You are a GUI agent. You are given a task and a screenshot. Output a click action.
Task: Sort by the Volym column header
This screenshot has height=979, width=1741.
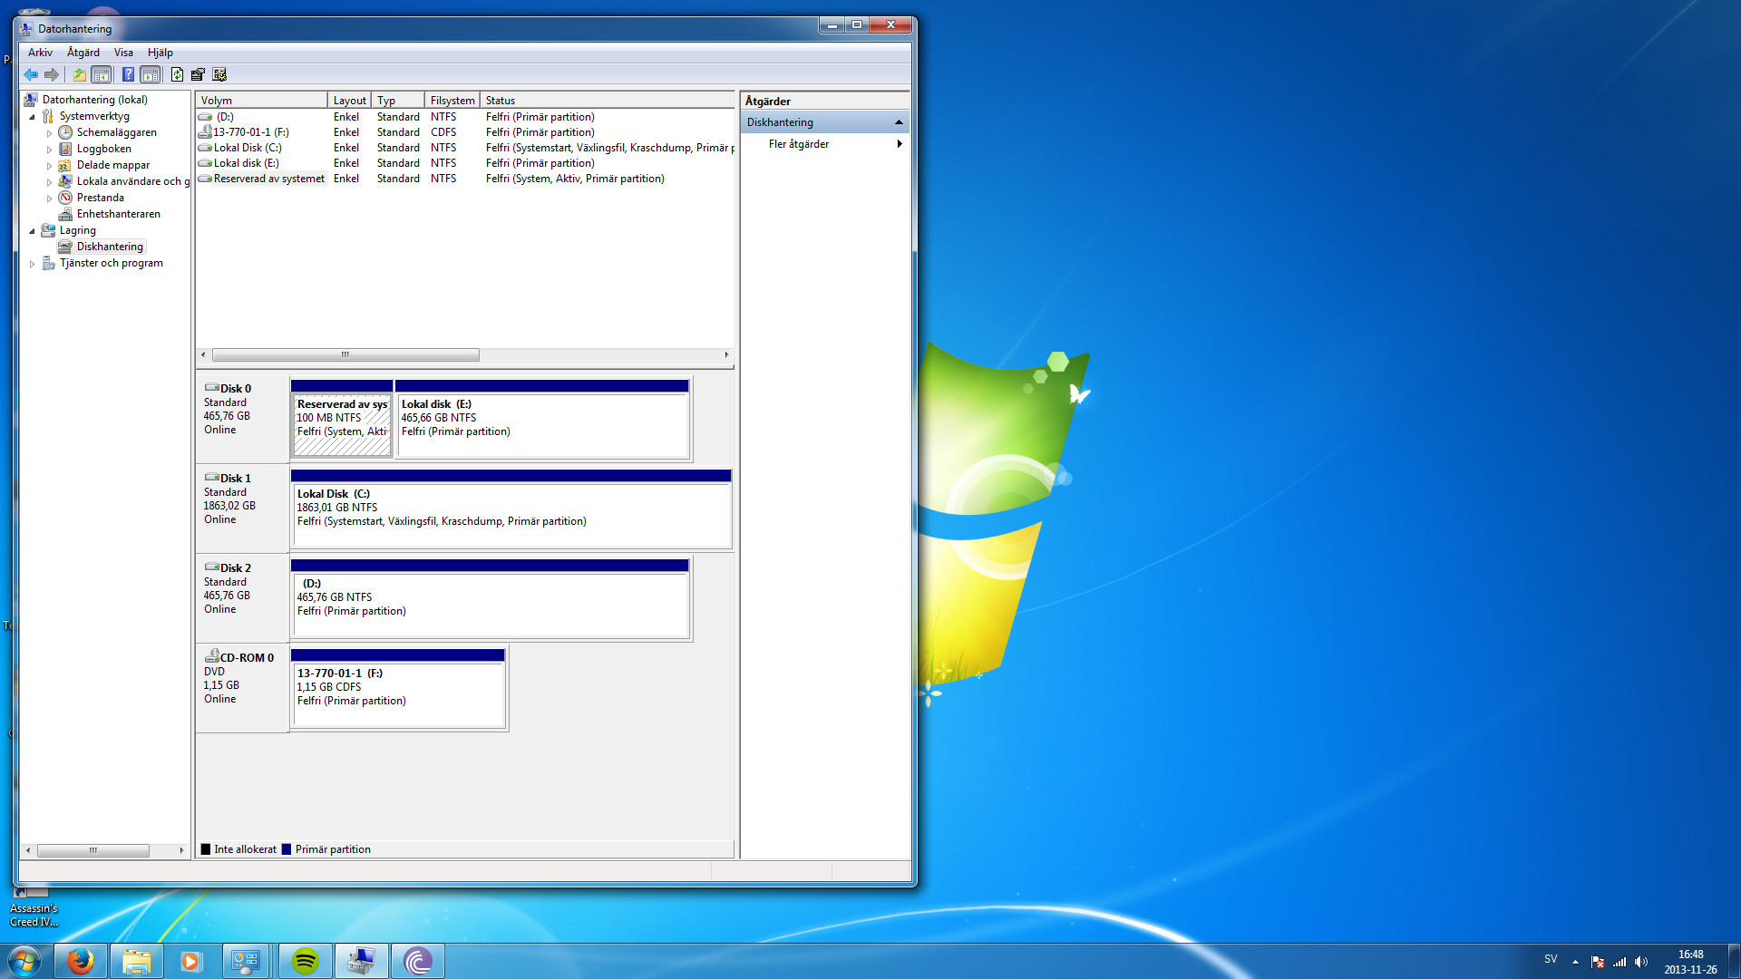pos(261,101)
